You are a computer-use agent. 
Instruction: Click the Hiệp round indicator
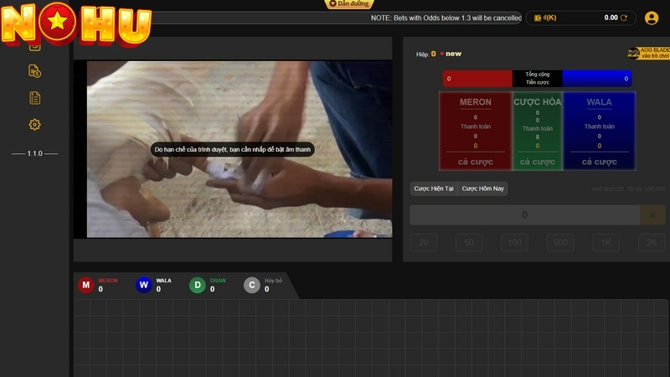426,54
